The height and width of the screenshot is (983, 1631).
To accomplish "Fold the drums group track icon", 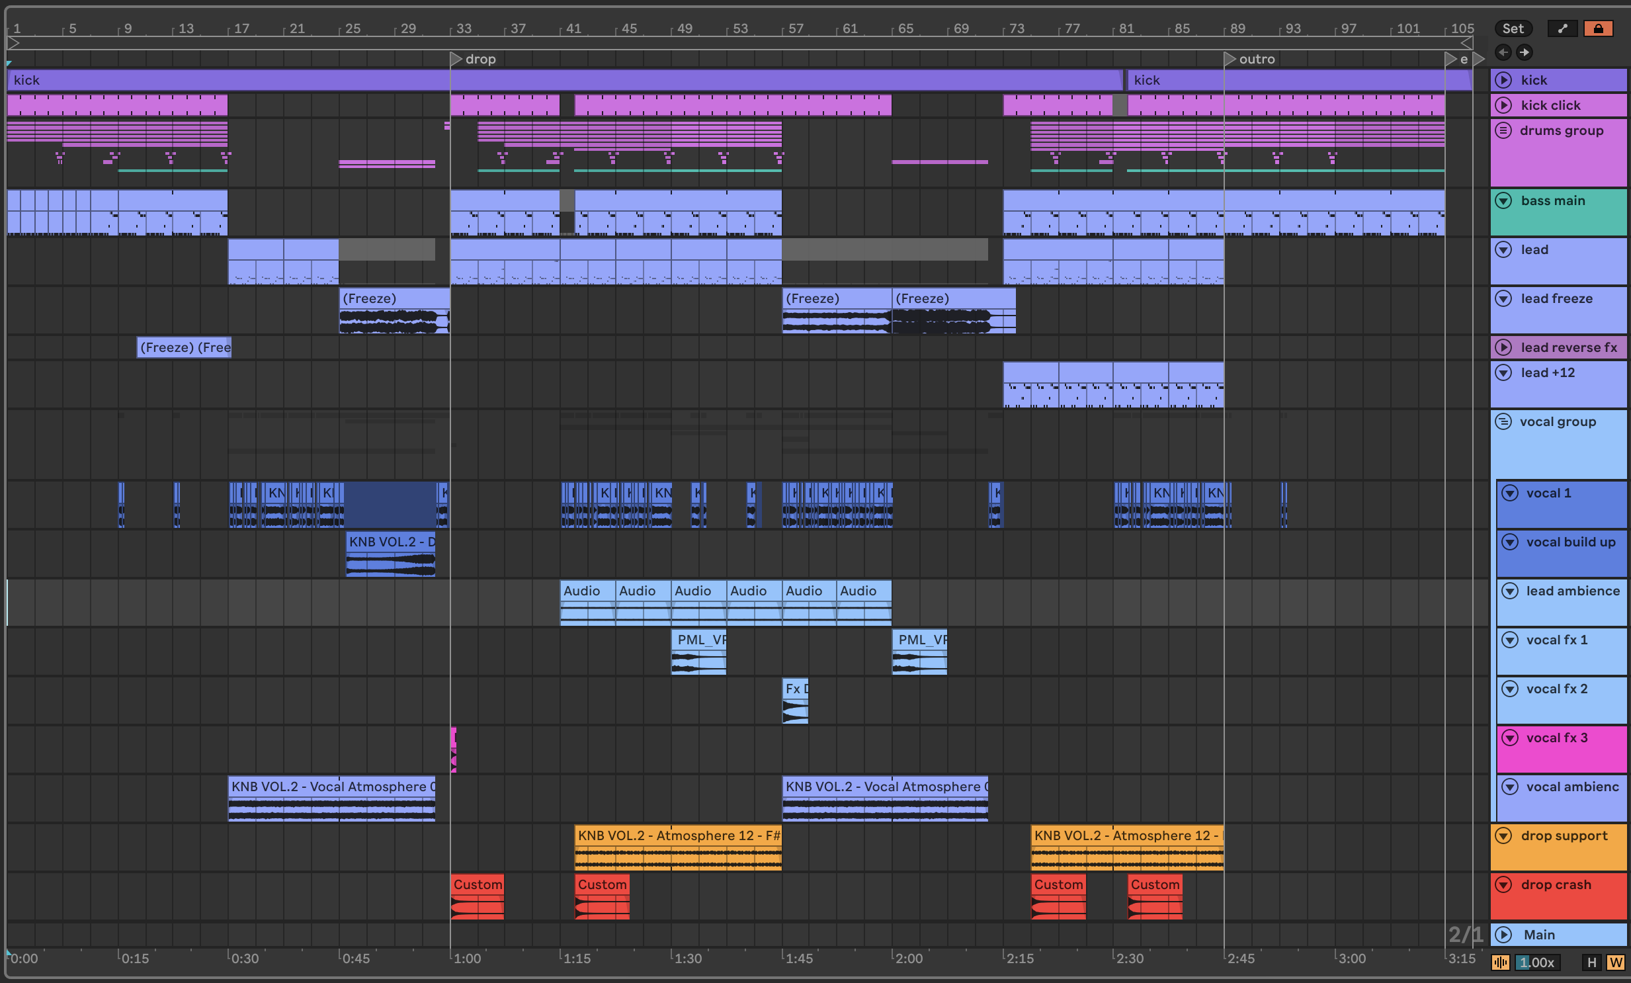I will click(1503, 130).
